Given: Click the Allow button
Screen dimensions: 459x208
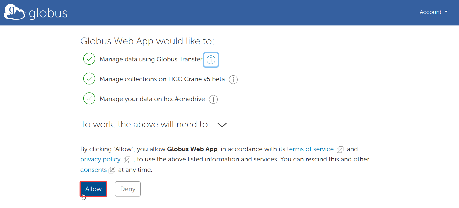Looking at the screenshot, I should coord(93,189).
